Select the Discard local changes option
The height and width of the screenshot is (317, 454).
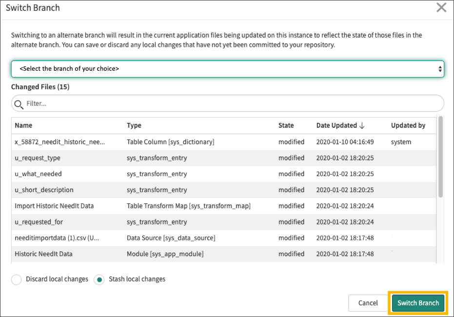pyautogui.click(x=16, y=279)
